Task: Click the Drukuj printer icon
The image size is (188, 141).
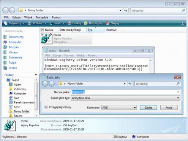Action: (x=70, y=23)
